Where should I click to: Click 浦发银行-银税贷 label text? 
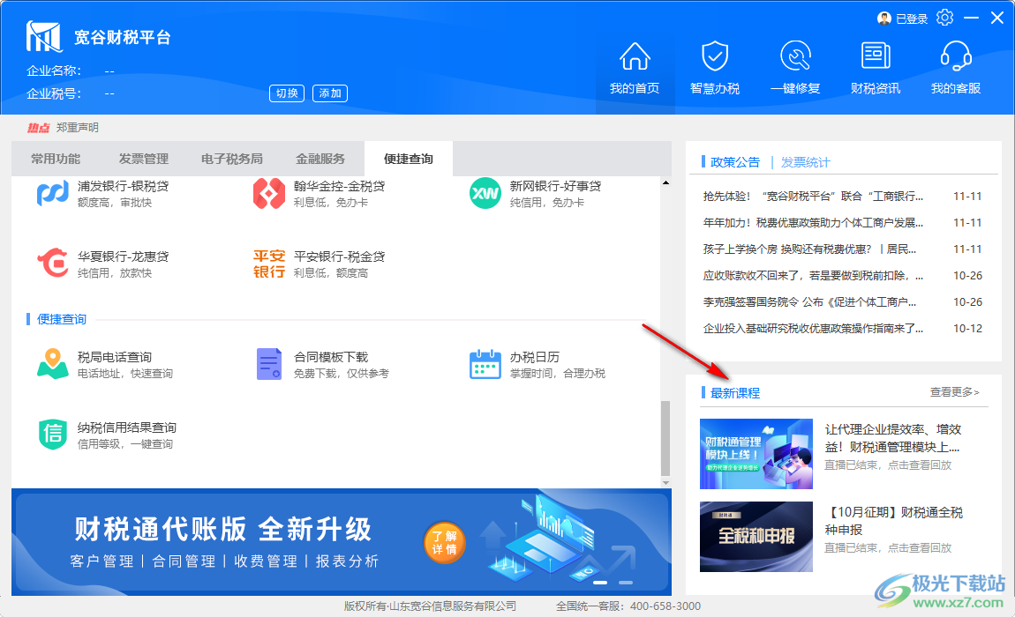click(x=123, y=186)
